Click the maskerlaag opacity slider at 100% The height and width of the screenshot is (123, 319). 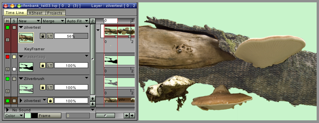[71, 65]
